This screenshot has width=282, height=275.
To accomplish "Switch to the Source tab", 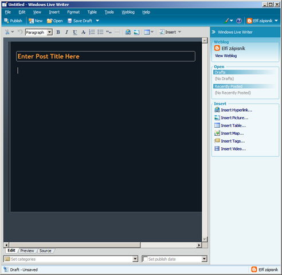I will tap(45, 251).
